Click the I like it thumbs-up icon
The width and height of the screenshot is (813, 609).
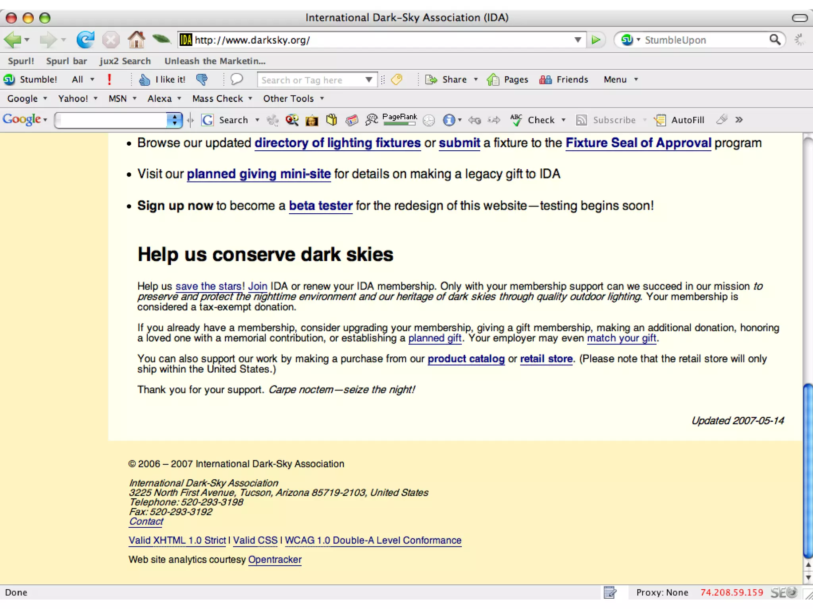[144, 80]
